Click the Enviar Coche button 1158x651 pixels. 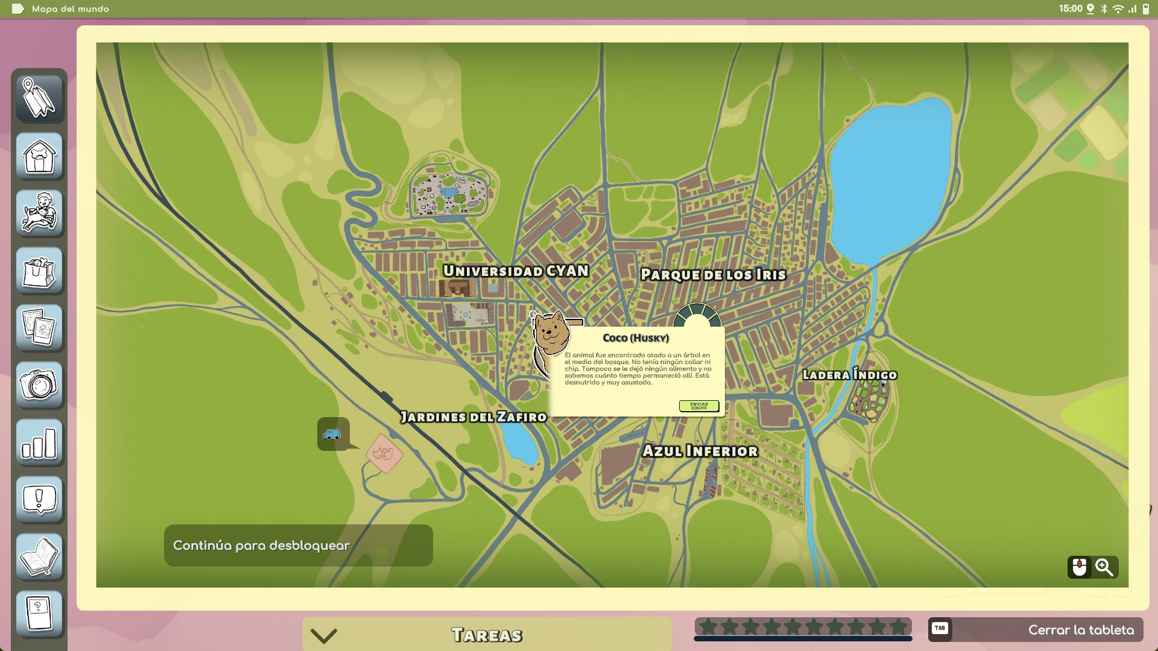699,406
